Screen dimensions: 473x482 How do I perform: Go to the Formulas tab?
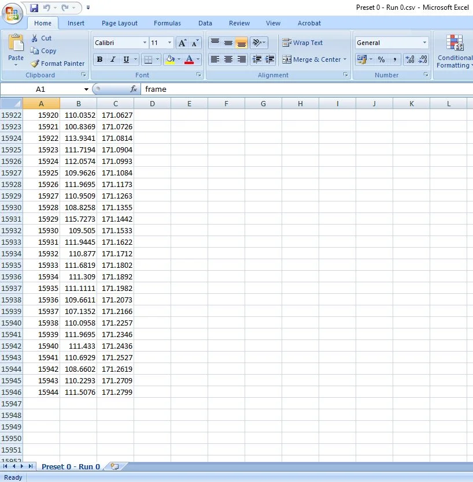tap(167, 23)
